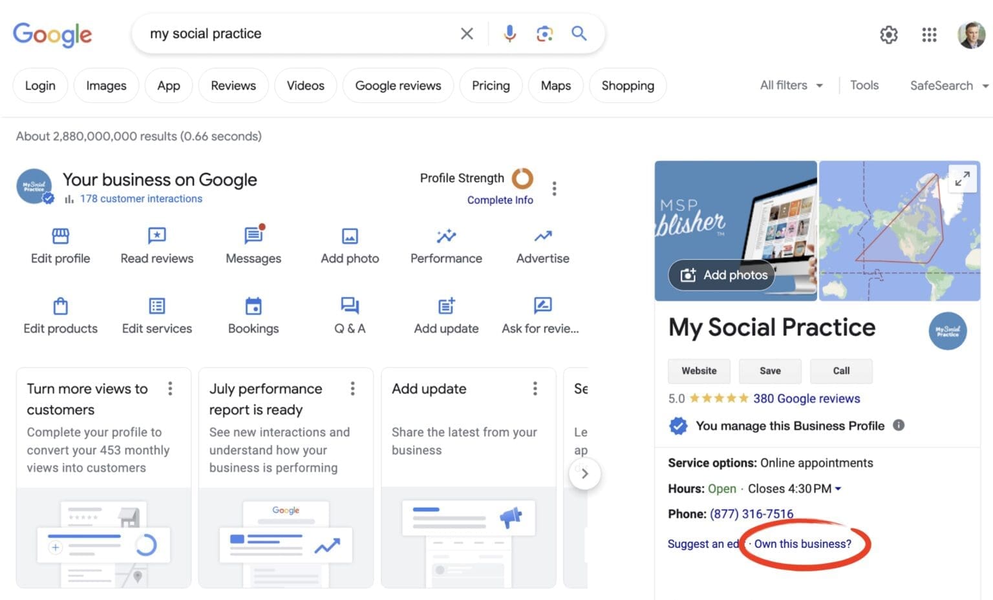Screen dimensions: 993x600
Task: Click the Profile Strength progress ring
Action: (x=522, y=178)
